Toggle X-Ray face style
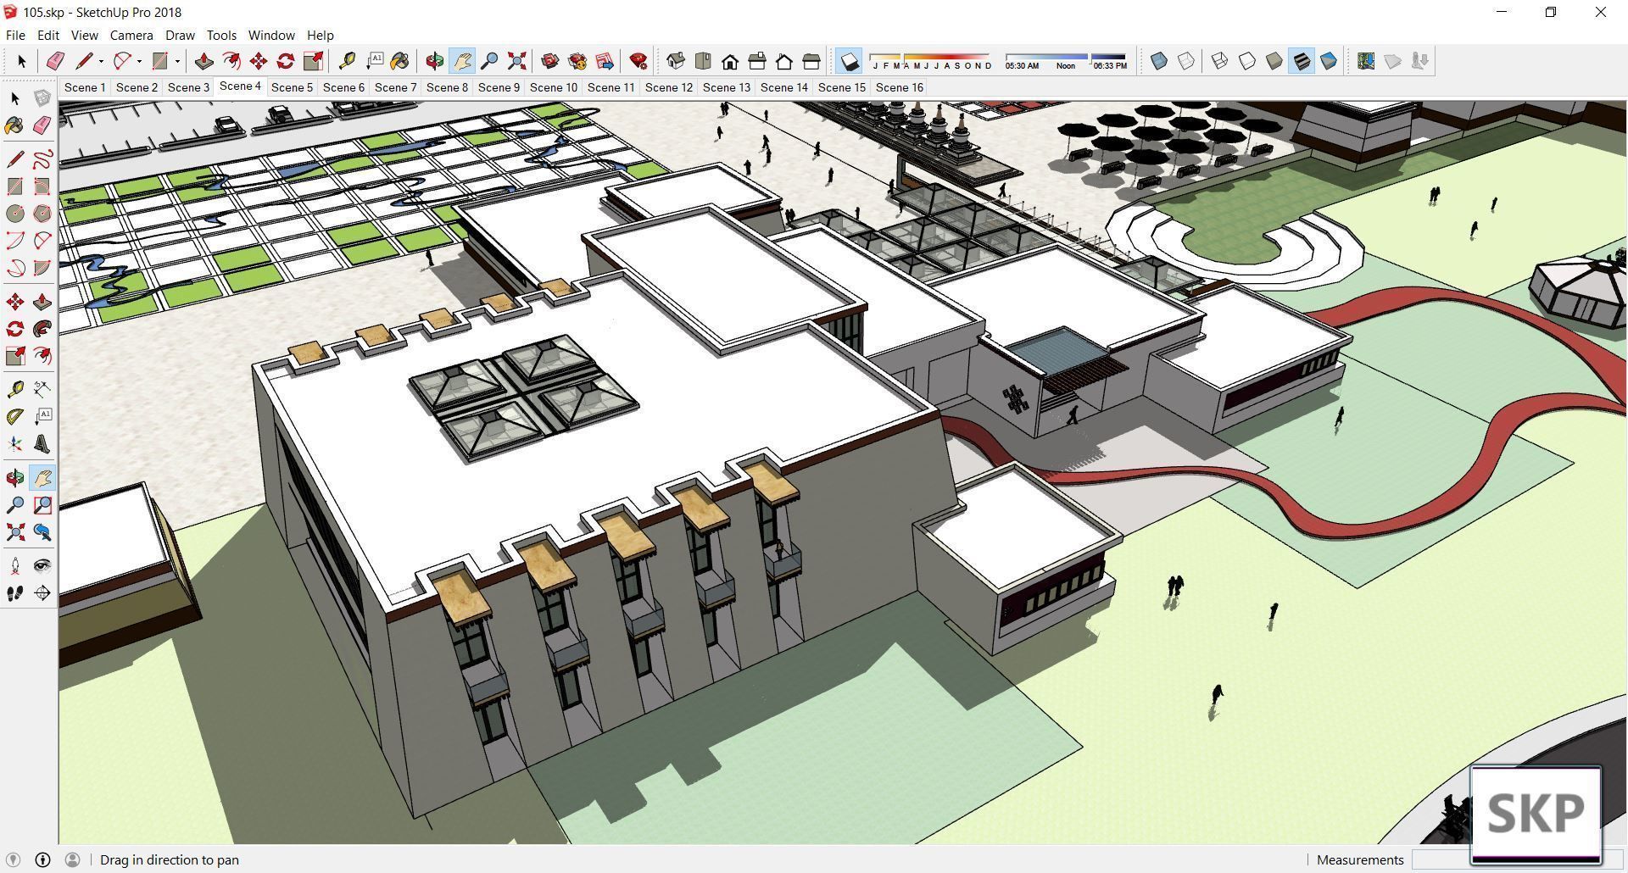1628x873 pixels. pos(1159,61)
